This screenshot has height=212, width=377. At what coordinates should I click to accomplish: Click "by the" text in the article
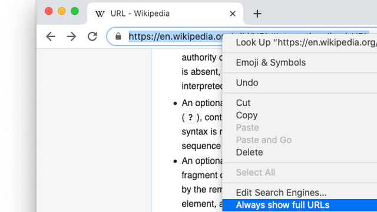194,190
